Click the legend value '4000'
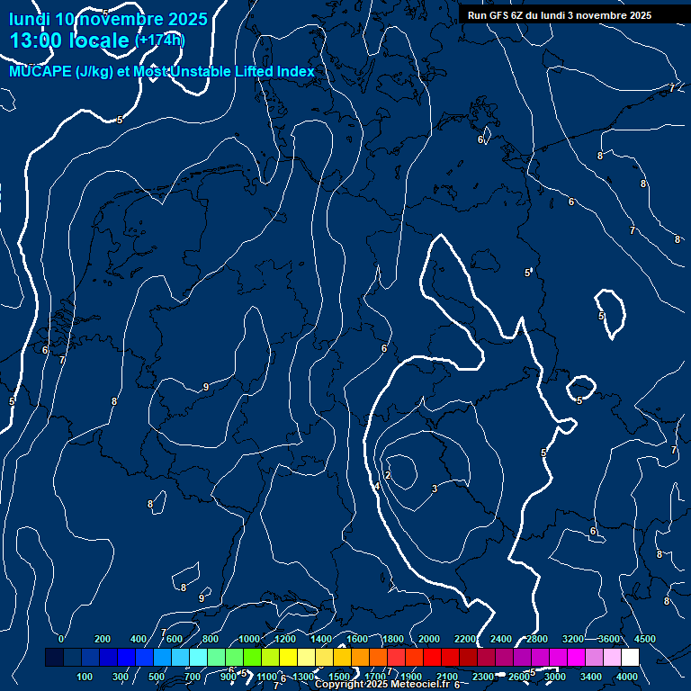Image resolution: width=691 pixels, height=691 pixels. [x=626, y=677]
